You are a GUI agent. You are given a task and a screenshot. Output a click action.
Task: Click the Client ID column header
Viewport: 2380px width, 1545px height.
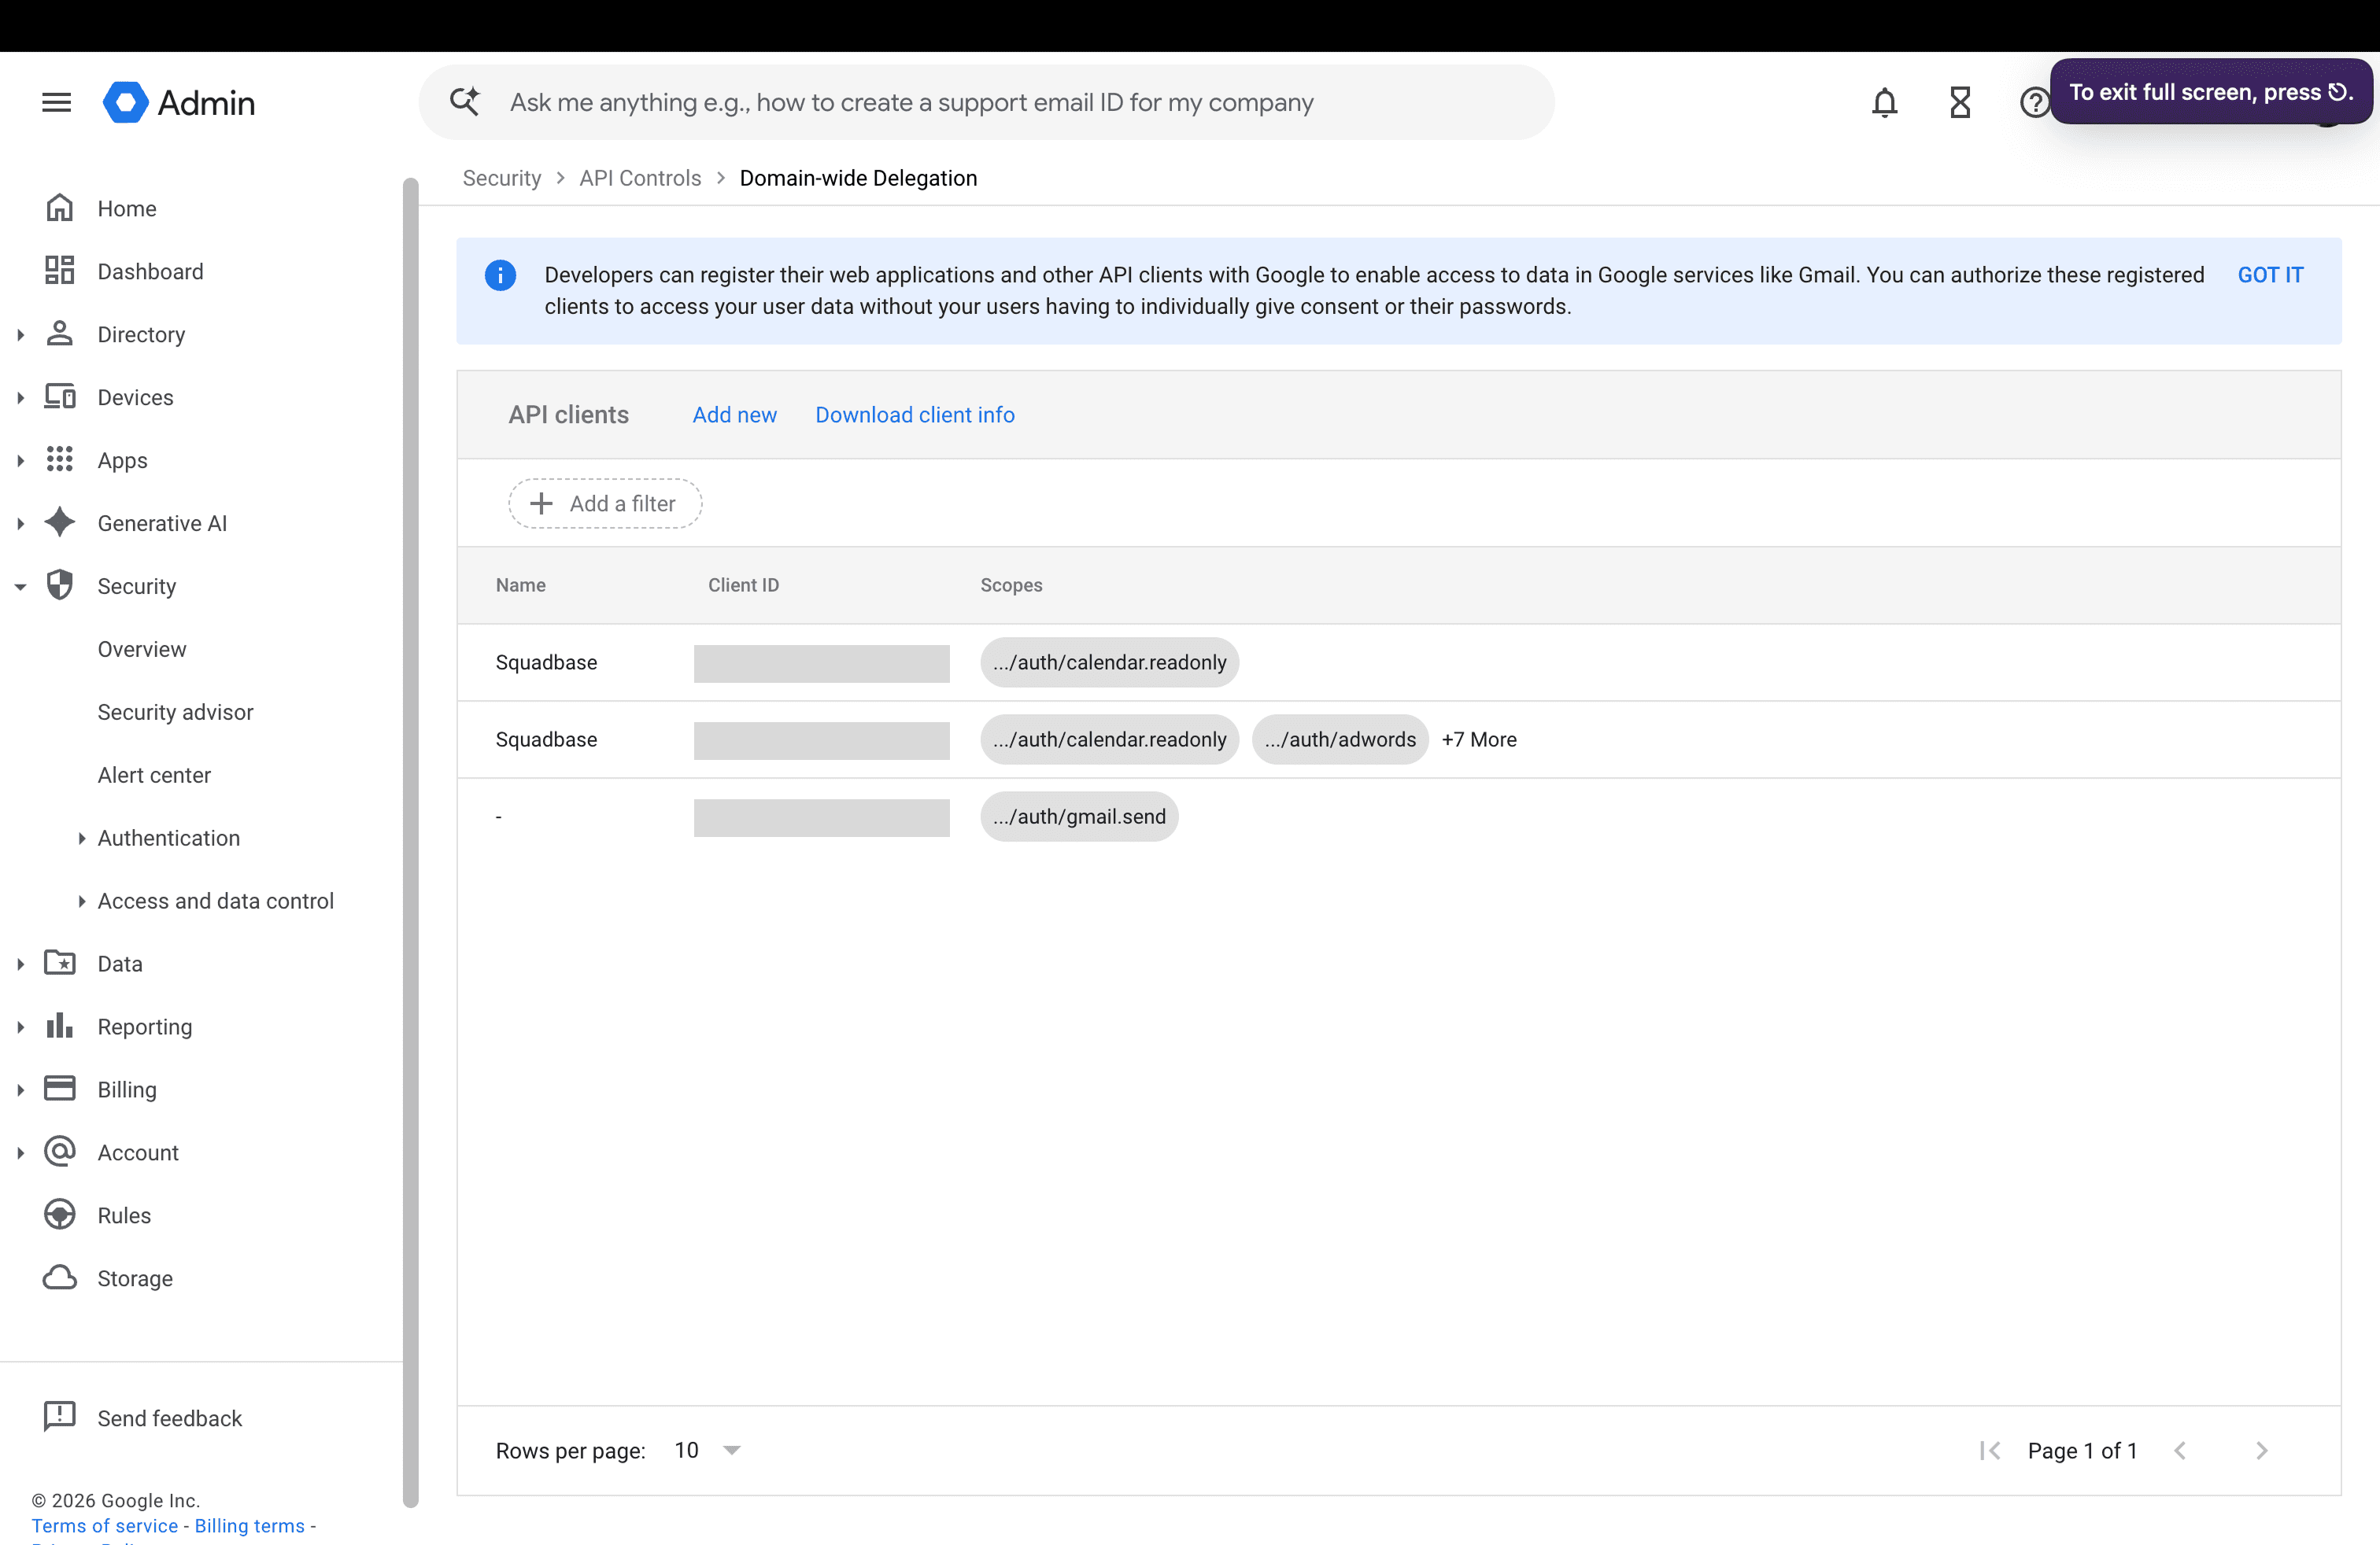click(743, 584)
